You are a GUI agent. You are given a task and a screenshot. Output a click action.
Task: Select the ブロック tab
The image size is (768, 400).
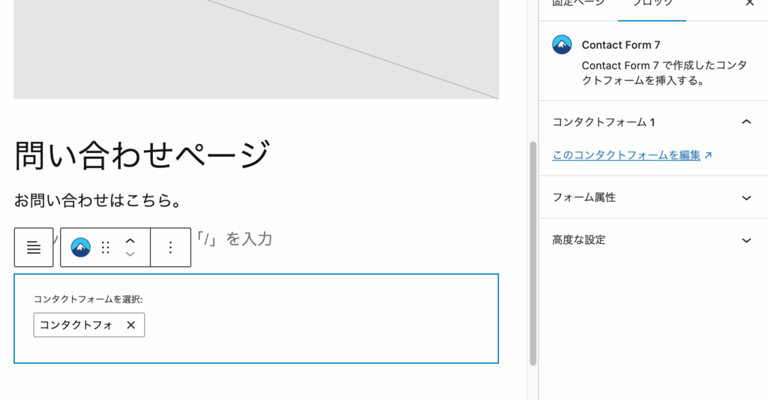coord(652,4)
